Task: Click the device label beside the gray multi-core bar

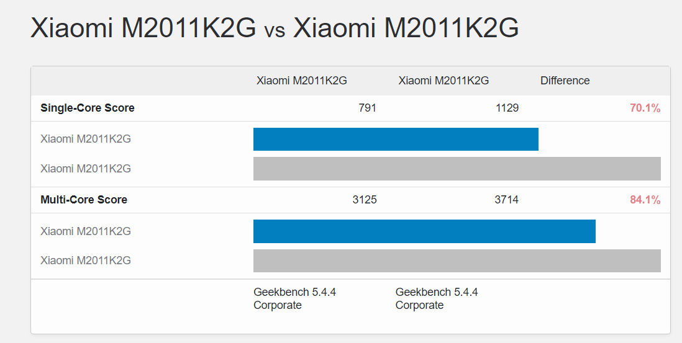Action: pos(86,261)
